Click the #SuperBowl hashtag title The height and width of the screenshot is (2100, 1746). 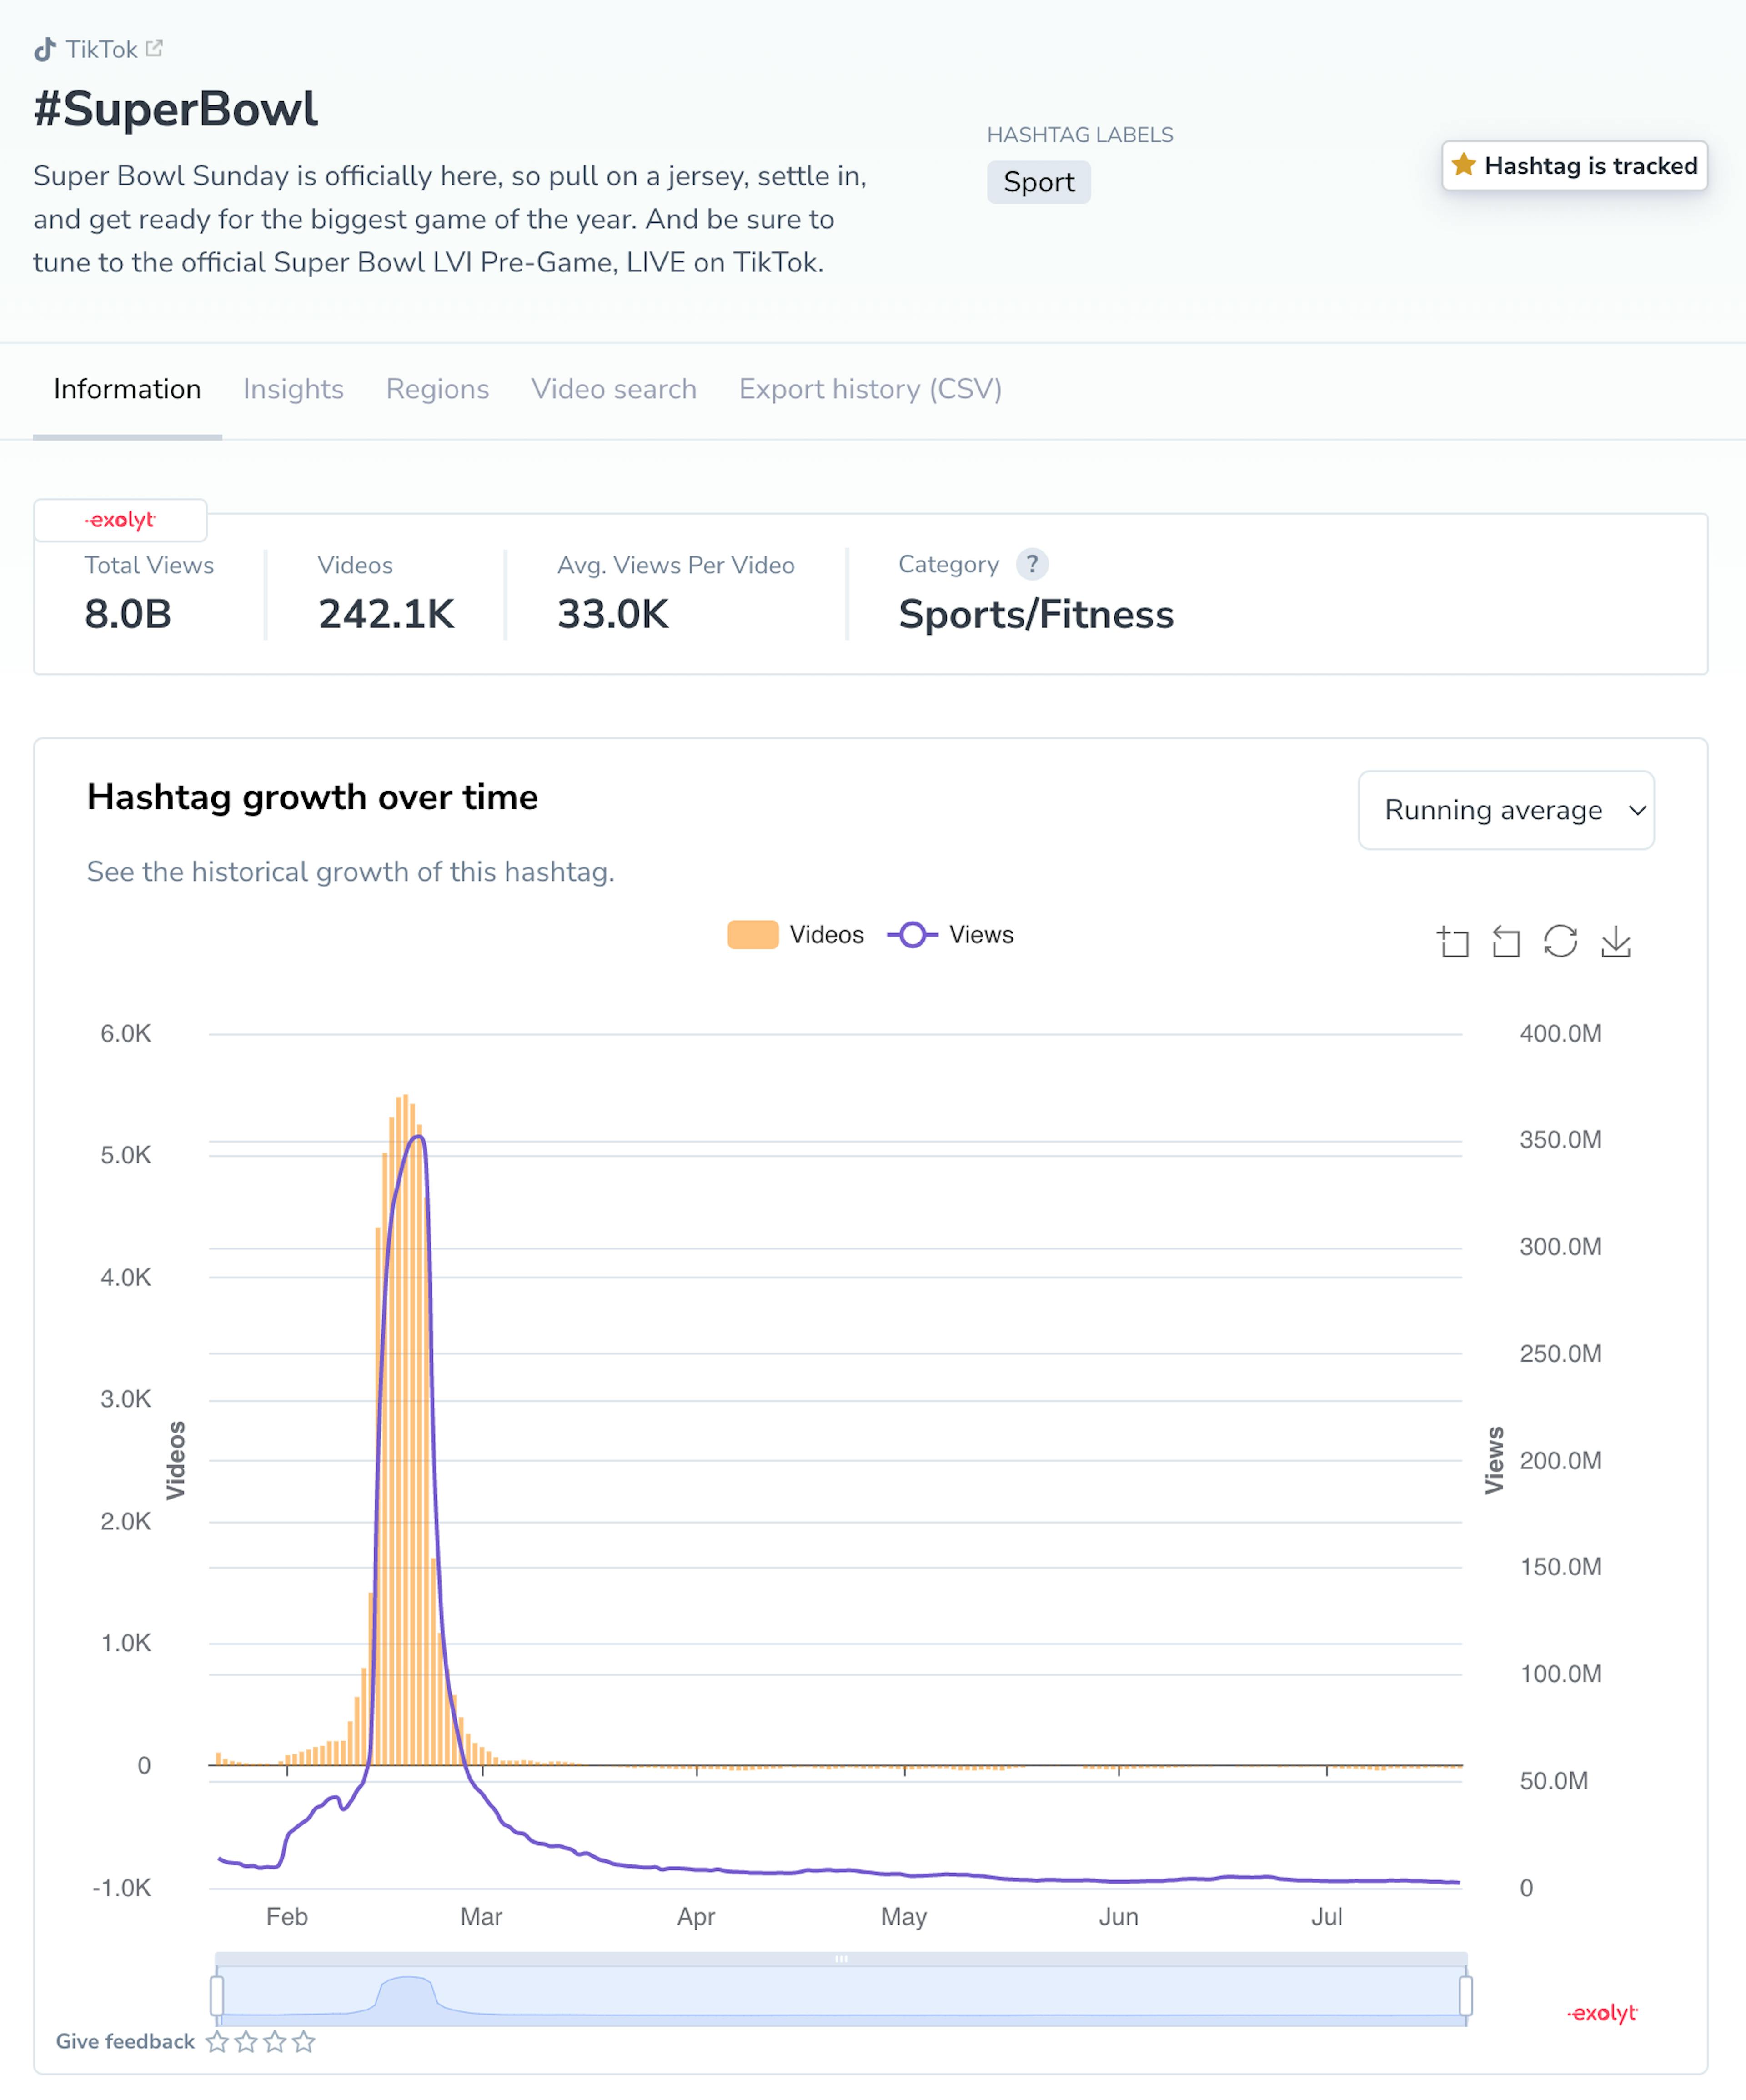176,108
